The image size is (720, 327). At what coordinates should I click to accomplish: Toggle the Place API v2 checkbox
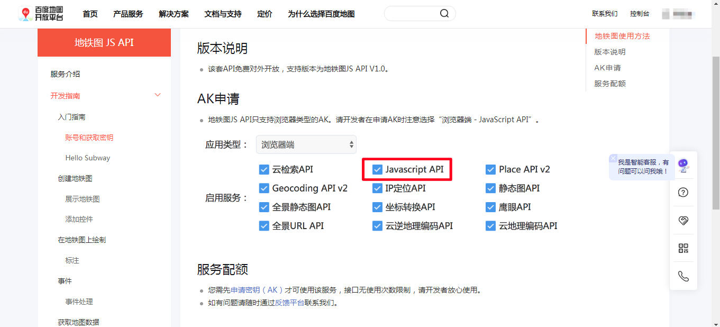coord(491,169)
